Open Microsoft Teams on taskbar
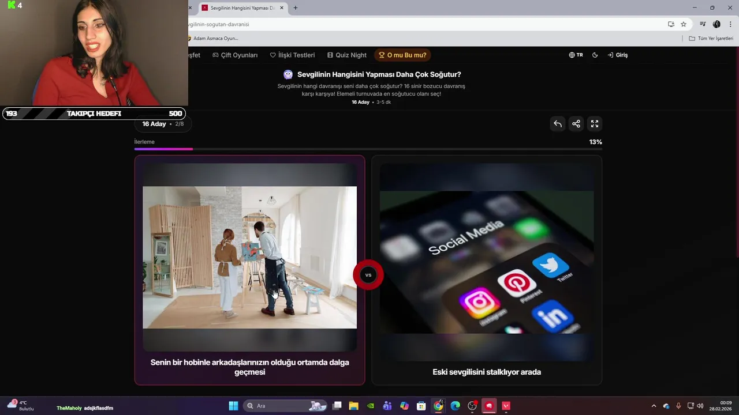739x415 pixels. tap(387, 406)
